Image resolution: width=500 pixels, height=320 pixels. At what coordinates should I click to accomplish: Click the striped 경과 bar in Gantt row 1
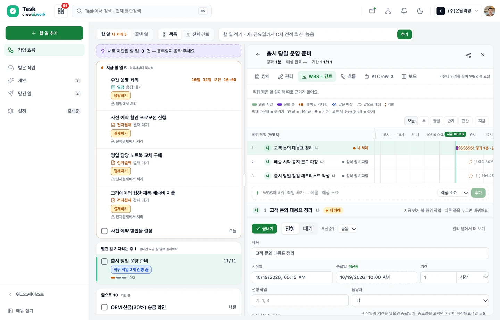[465, 148]
